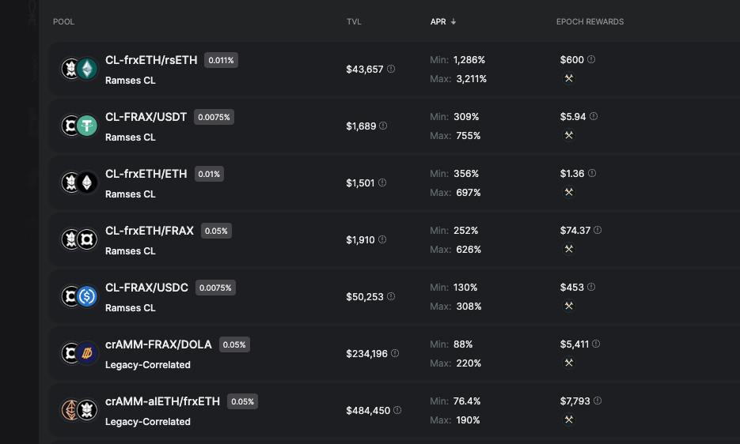The image size is (740, 444).
Task: Click the info icon next to $74.37 rewards
Action: (x=598, y=230)
